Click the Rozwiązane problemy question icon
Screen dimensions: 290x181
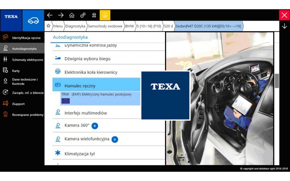[x=5, y=114]
